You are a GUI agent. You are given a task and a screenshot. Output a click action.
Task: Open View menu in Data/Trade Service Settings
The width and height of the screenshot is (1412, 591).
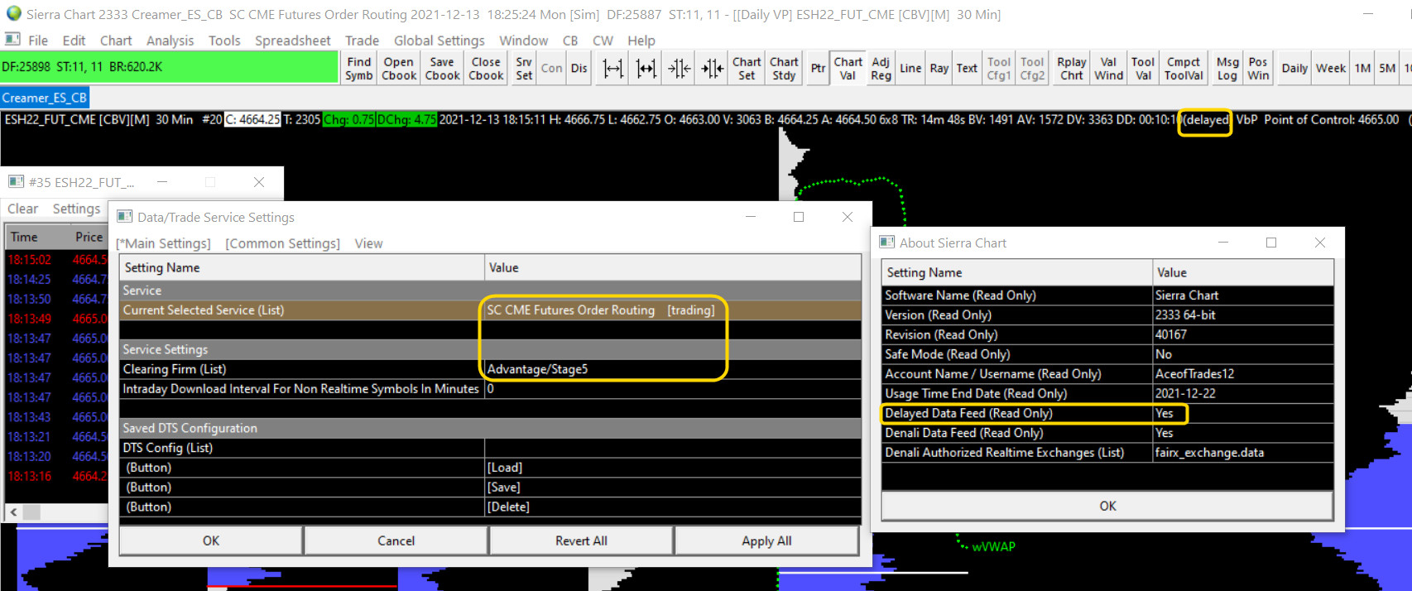368,243
